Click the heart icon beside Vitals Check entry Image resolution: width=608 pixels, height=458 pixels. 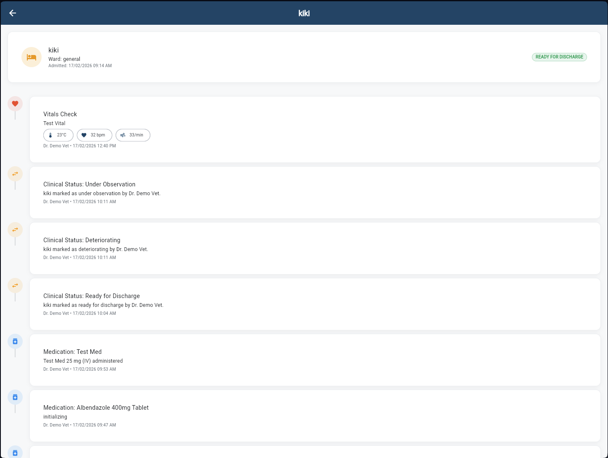tap(15, 103)
